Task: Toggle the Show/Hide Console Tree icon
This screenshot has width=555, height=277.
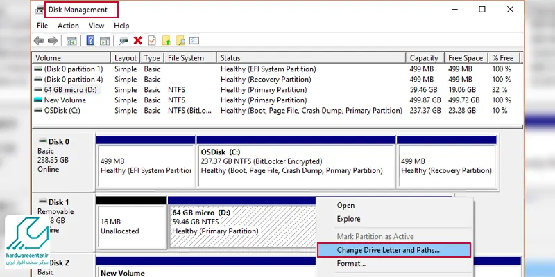Action: click(x=71, y=41)
